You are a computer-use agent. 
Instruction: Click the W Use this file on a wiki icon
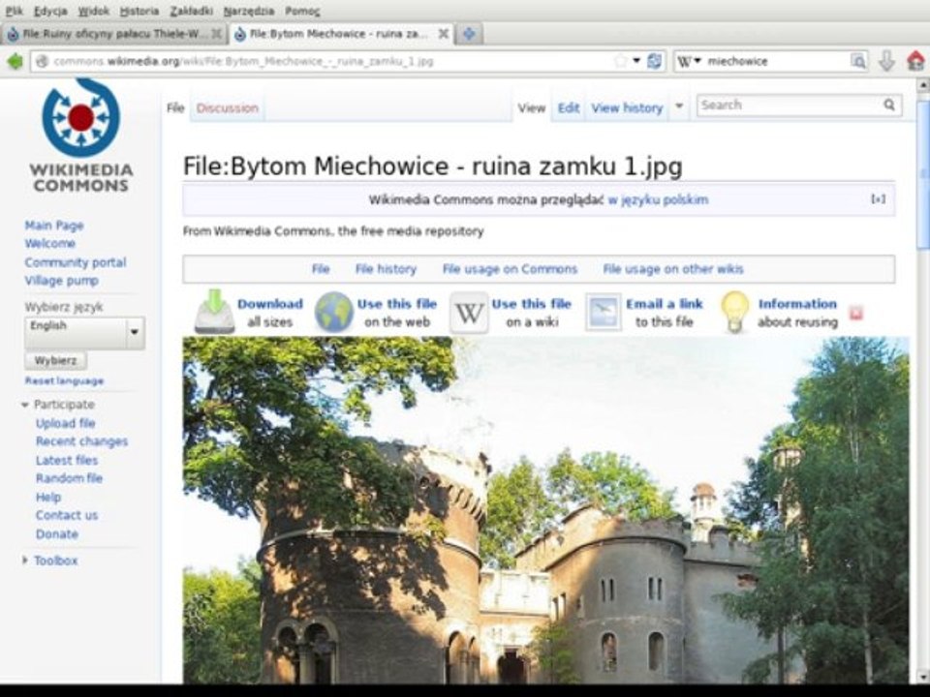point(469,312)
